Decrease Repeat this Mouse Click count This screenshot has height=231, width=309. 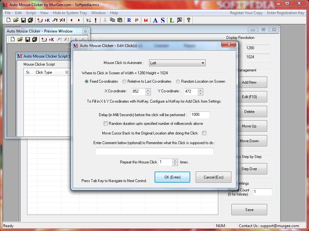[x=175, y=164]
